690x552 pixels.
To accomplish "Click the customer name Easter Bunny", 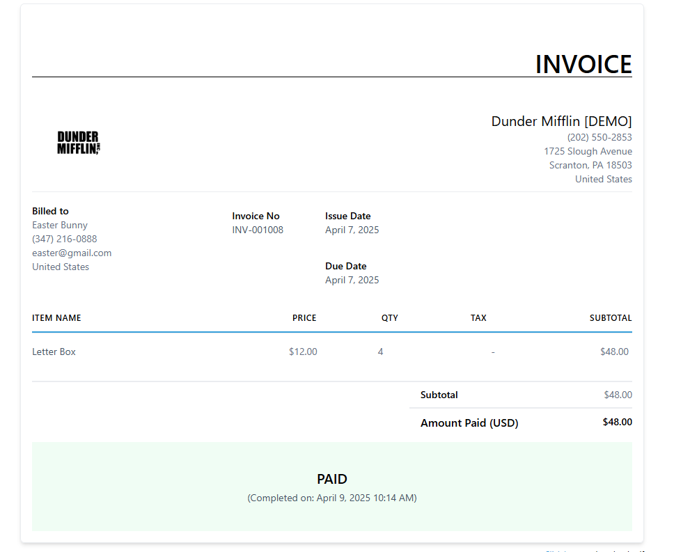I will pyautogui.click(x=60, y=225).
